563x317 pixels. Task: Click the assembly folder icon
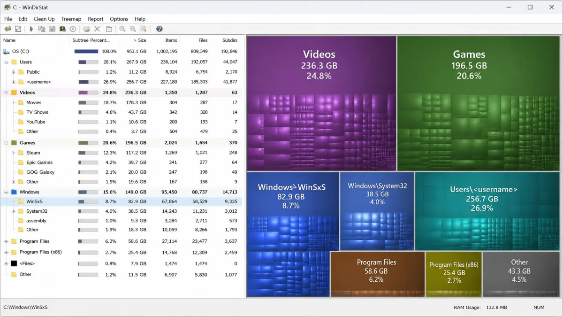pos(21,221)
